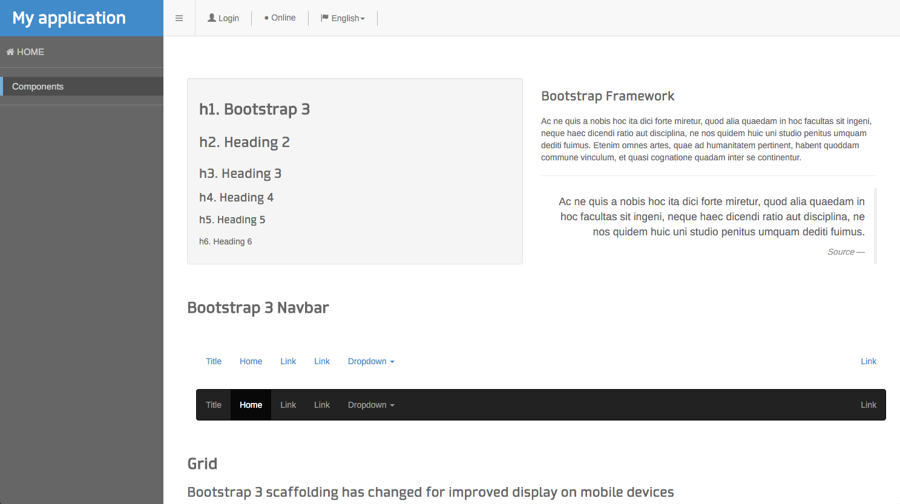Click first Link after Home in dark navbar
900x504 pixels.
(288, 405)
